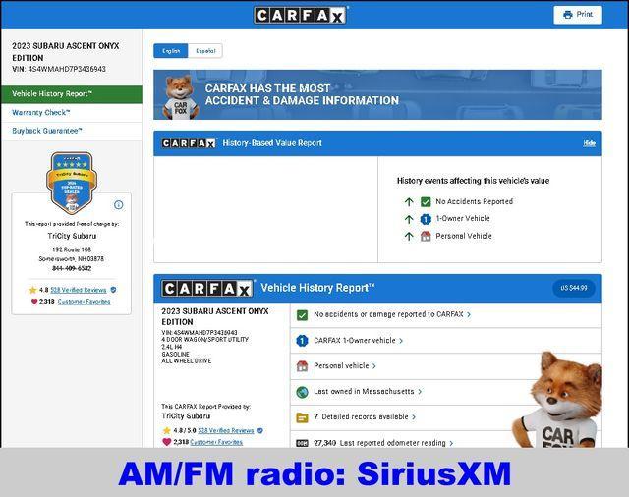Image resolution: width=629 pixels, height=497 pixels.
Task: Open 528 Verified Reviews link in report section
Action: click(226, 431)
